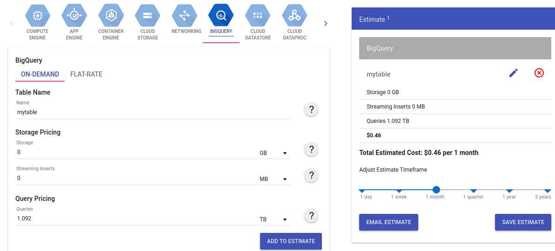Click the SAVE ESTIMATE button
555x251 pixels.
coord(523,222)
